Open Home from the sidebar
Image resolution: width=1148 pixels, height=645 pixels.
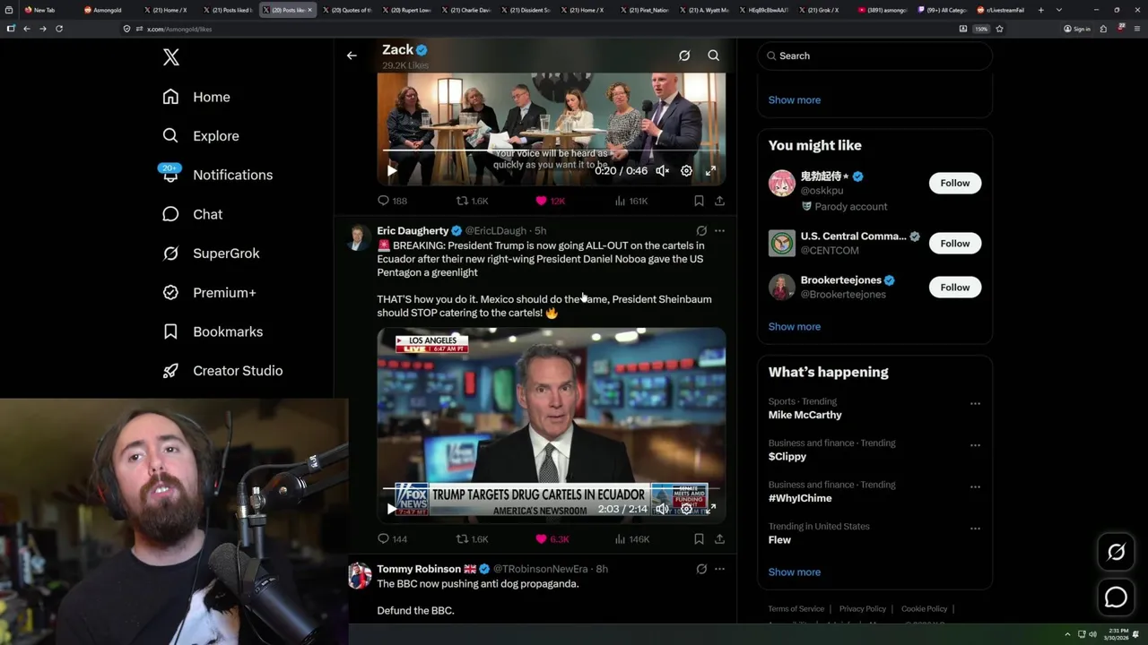pyautogui.click(x=196, y=97)
